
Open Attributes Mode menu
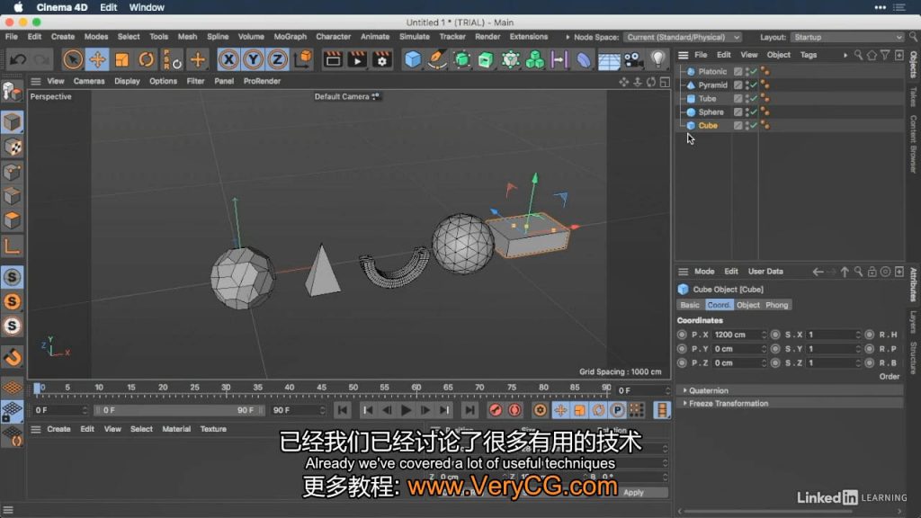[704, 272]
